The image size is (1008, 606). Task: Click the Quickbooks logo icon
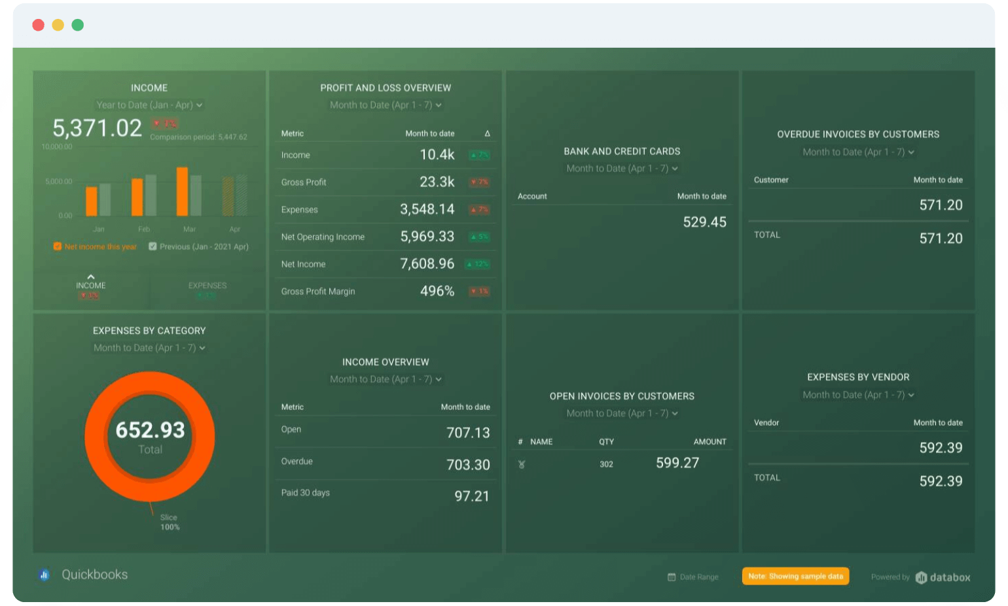tap(43, 574)
